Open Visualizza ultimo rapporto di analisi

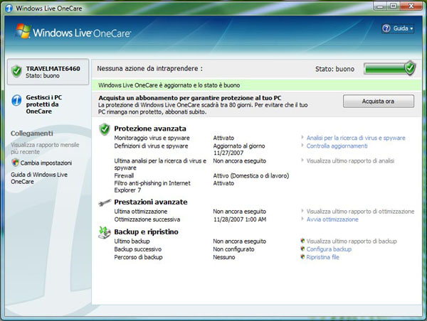click(x=350, y=160)
